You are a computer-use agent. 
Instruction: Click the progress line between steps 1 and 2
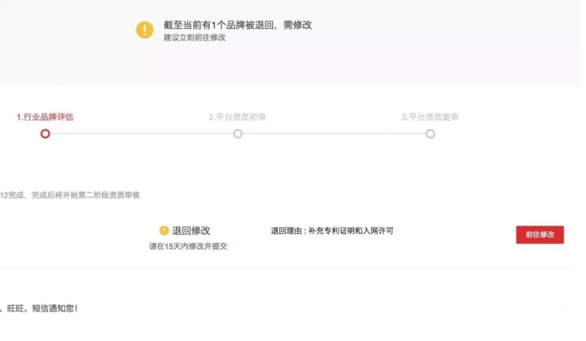[x=141, y=134]
